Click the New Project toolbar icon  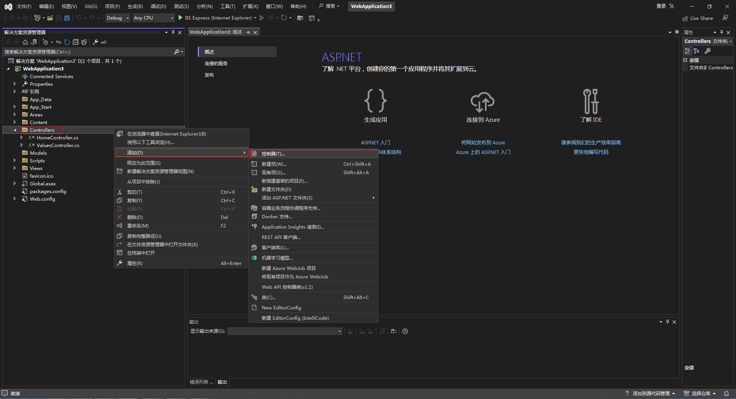click(x=37, y=18)
